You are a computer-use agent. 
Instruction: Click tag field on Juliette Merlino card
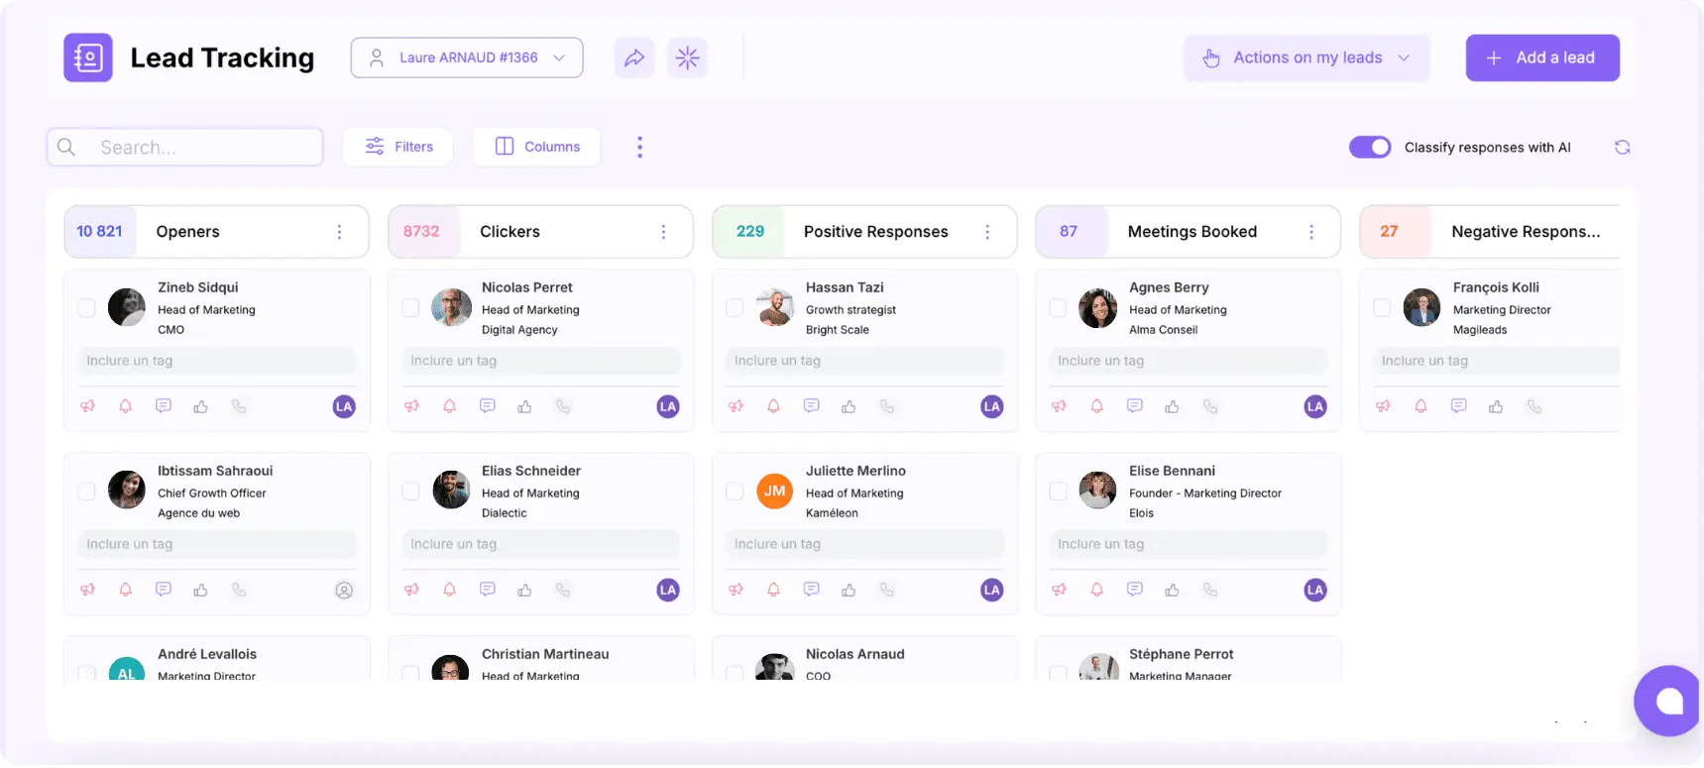point(864,544)
